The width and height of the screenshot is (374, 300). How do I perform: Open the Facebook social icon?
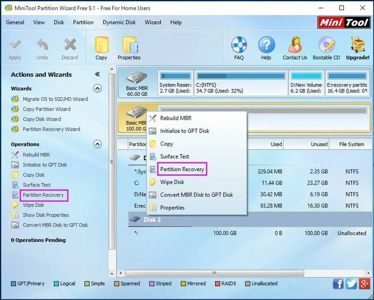click(338, 284)
